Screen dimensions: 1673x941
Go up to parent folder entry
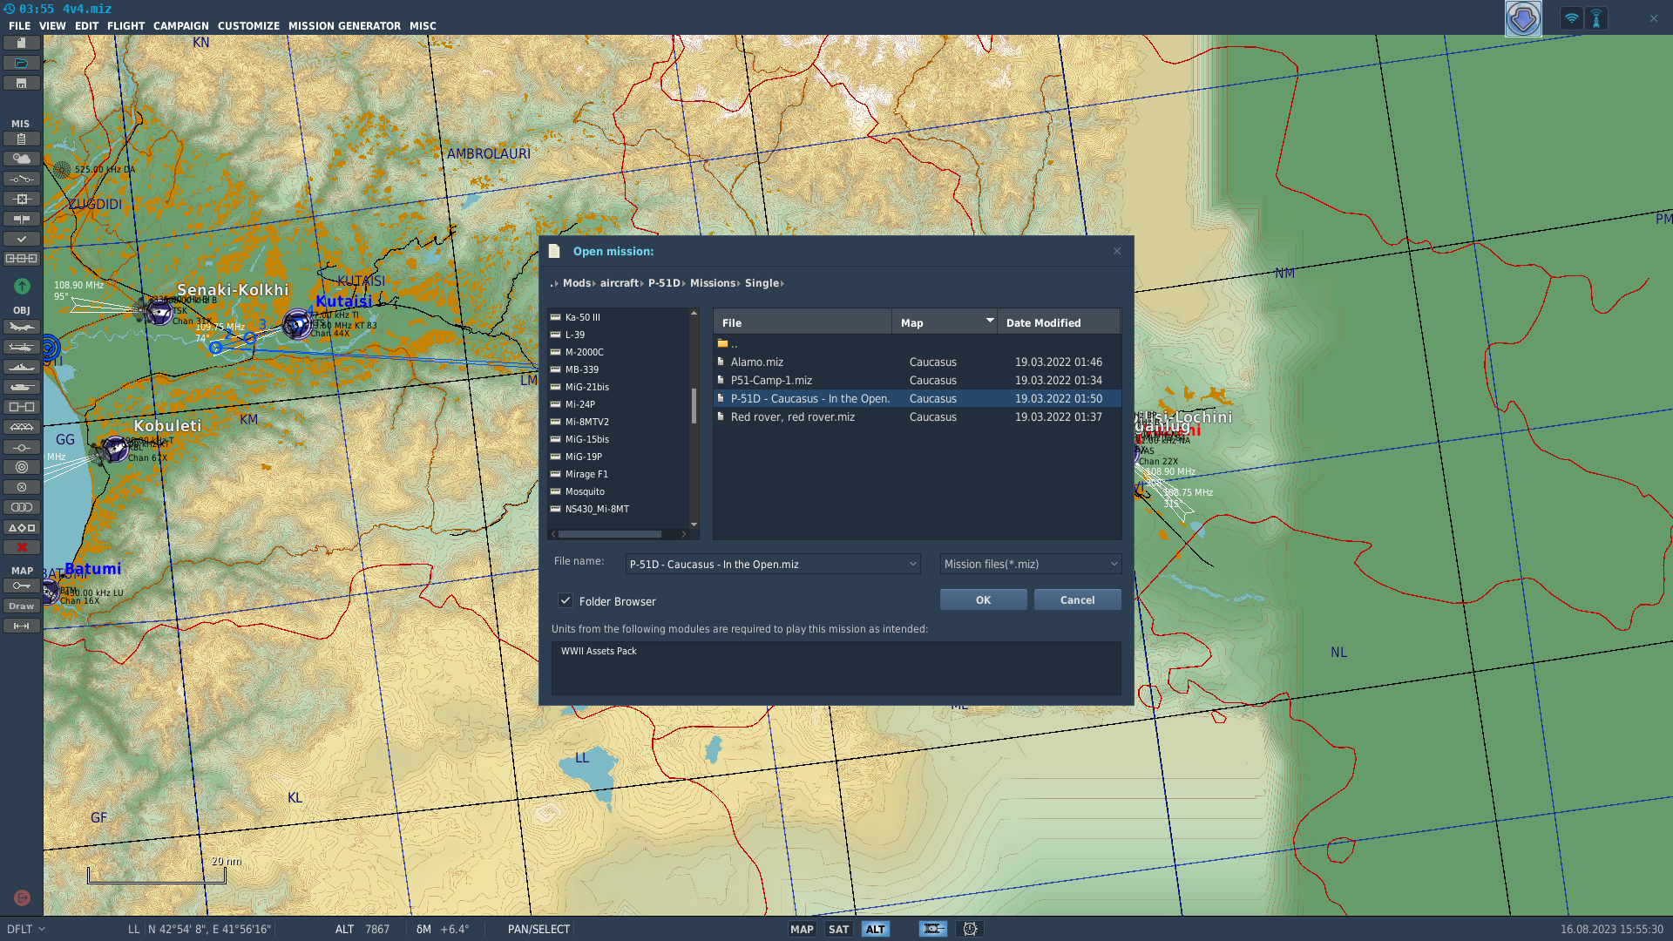917,343
